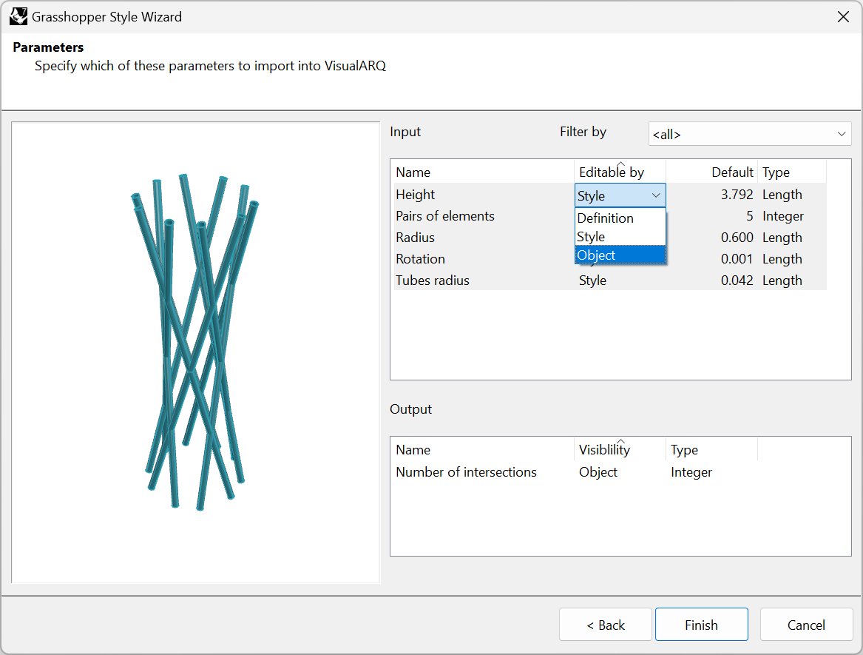Sort output list by Name header
Screen dimensions: 863x655
[x=484, y=450]
